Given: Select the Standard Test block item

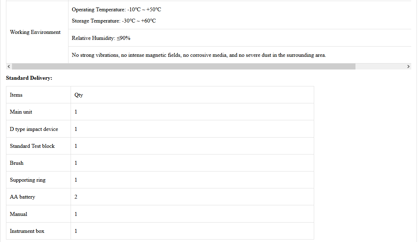Looking at the screenshot, I should [32, 146].
